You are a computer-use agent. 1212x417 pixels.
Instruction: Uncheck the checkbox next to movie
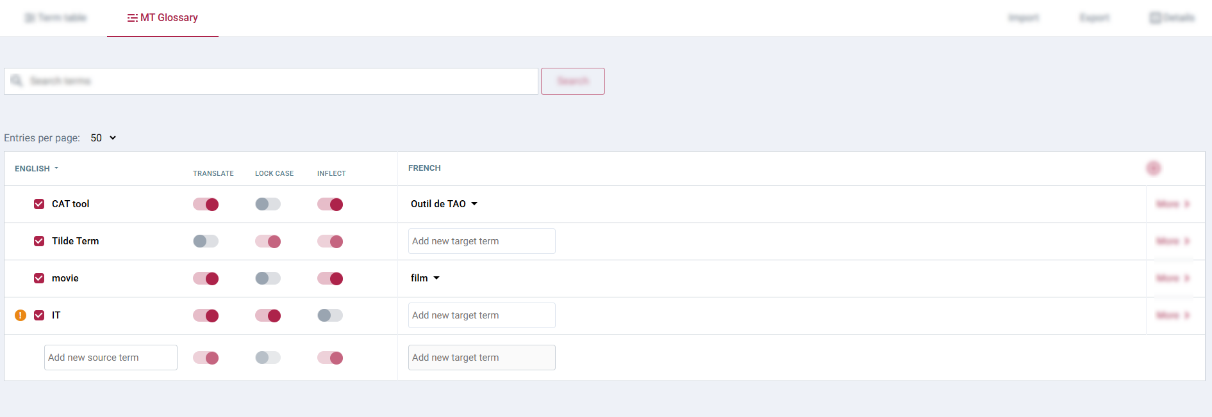[39, 278]
